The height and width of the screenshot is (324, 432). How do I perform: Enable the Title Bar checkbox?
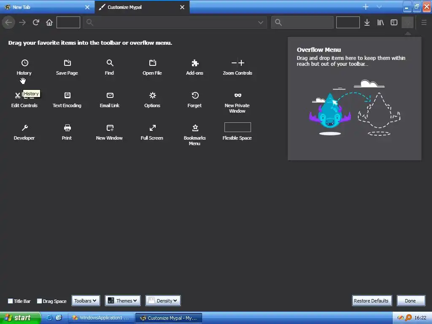[10, 301]
